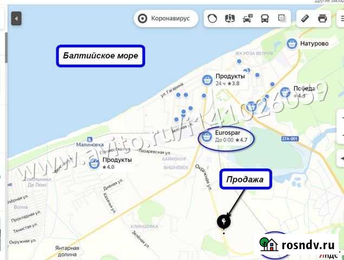Open the Коронавирус map layer
This screenshot has width=344, height=260.
tap(166, 18)
